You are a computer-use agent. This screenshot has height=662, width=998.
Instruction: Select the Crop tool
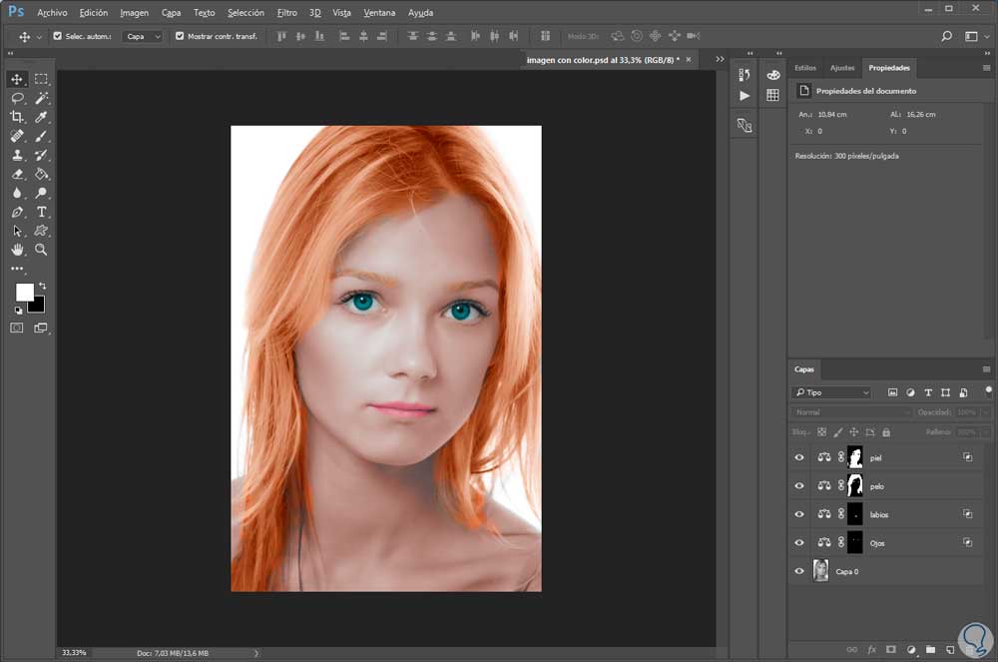click(17, 117)
